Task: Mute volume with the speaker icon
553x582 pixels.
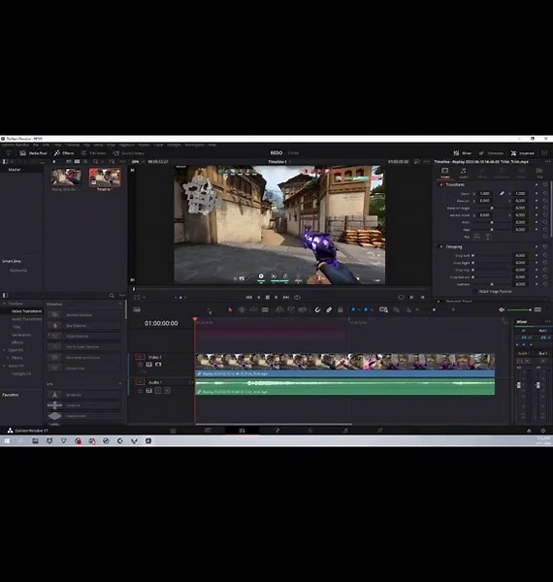Action: 502,309
